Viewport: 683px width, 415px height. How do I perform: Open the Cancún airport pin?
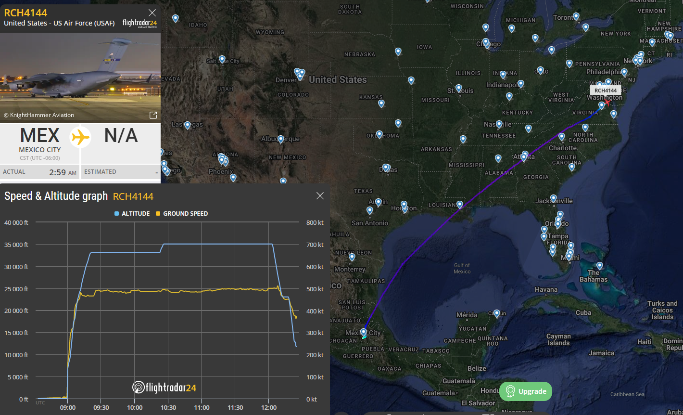tap(497, 313)
